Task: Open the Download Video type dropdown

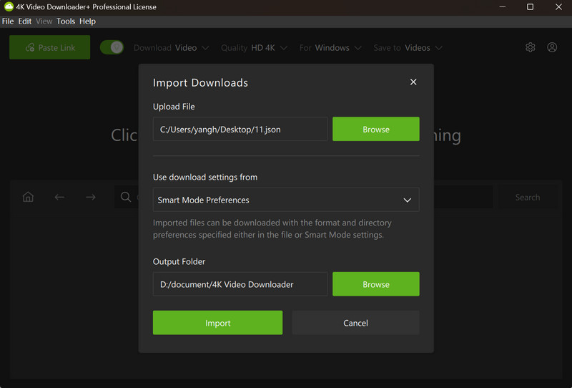Action: pyautogui.click(x=171, y=48)
